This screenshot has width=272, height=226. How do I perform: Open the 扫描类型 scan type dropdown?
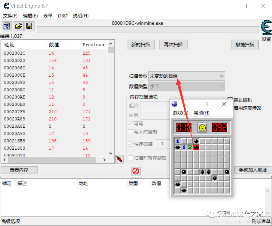187,76
